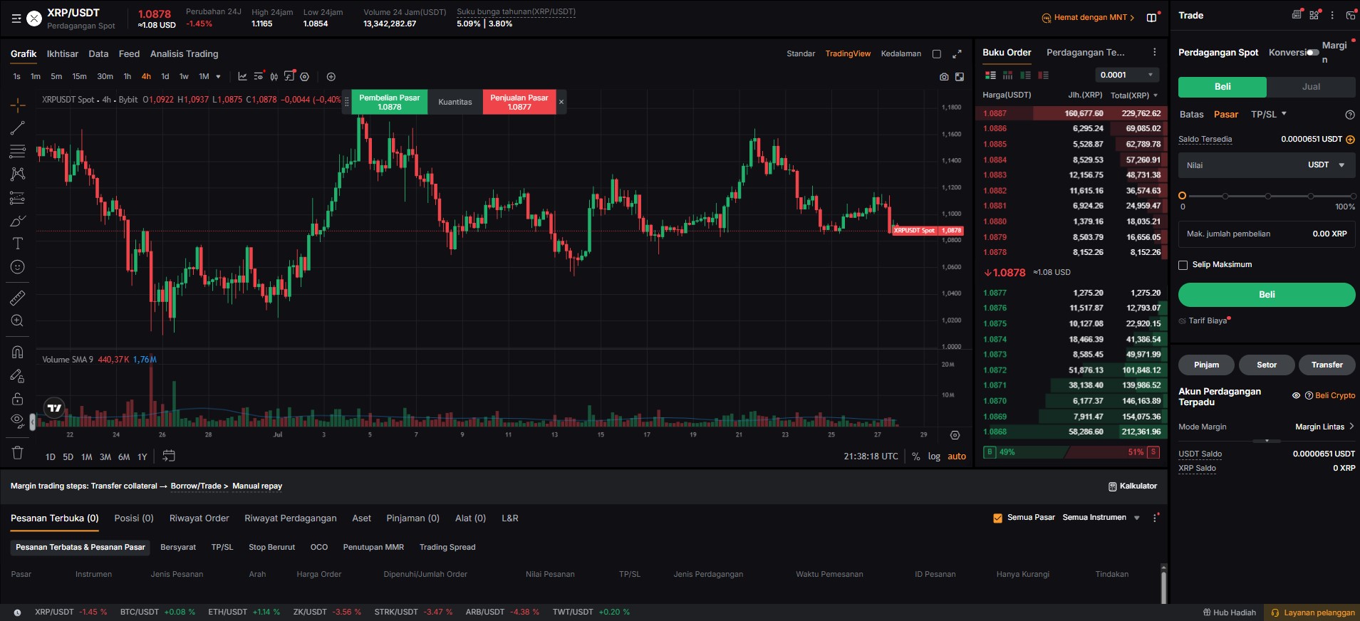Image resolution: width=1360 pixels, height=621 pixels.
Task: Open the Semua Instrumen filter dropdown
Action: [1101, 518]
